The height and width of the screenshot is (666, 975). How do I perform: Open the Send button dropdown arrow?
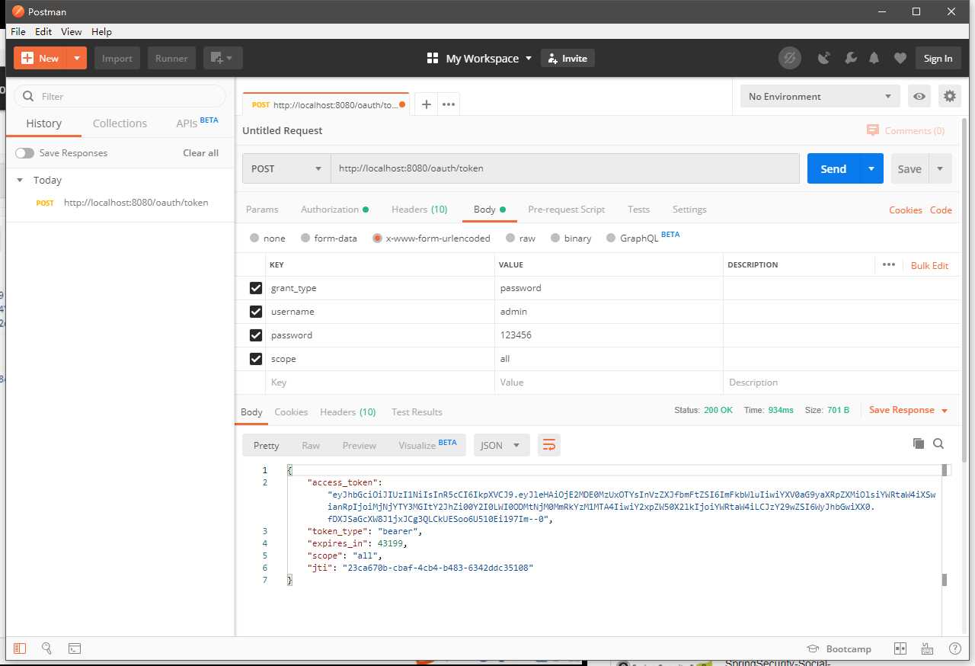pyautogui.click(x=871, y=168)
